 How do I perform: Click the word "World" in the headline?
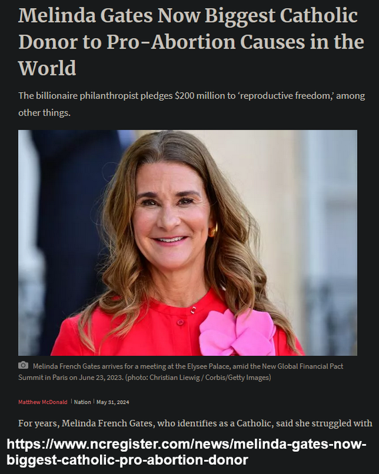pos(47,67)
